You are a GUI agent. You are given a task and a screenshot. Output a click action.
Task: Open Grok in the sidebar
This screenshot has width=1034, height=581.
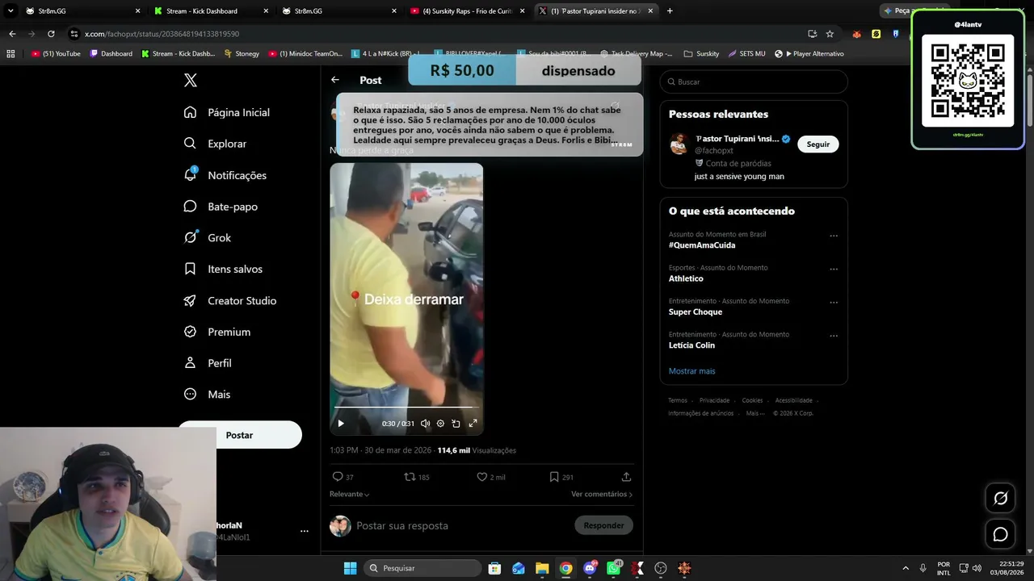(208, 238)
